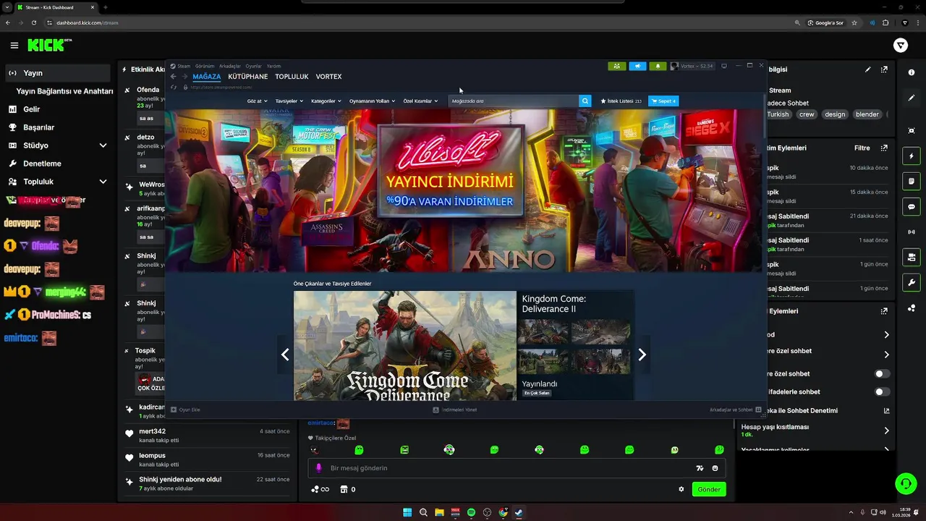Open the Kick hamburger menu
This screenshot has width=926, height=521.
point(14,46)
